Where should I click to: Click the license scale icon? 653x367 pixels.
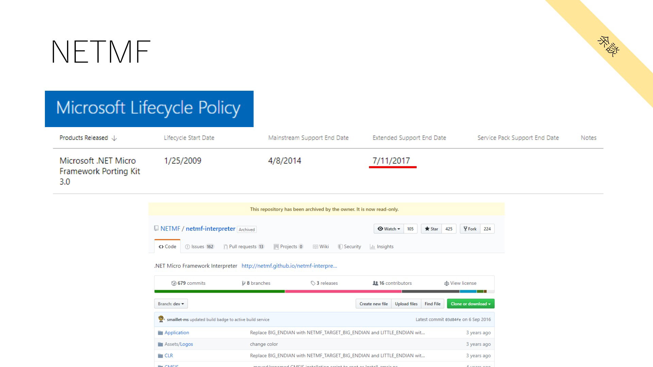pos(447,283)
